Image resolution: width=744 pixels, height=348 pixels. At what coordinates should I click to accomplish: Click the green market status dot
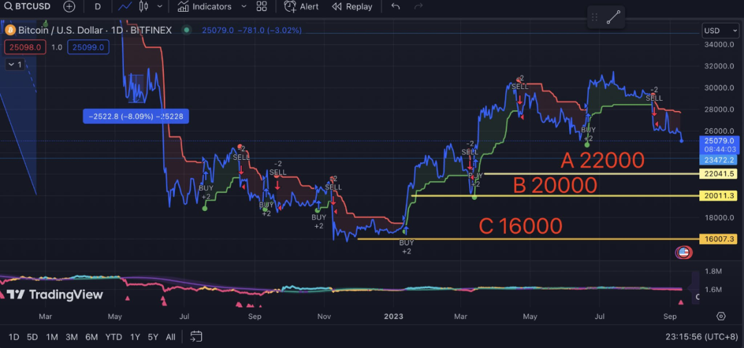click(187, 30)
